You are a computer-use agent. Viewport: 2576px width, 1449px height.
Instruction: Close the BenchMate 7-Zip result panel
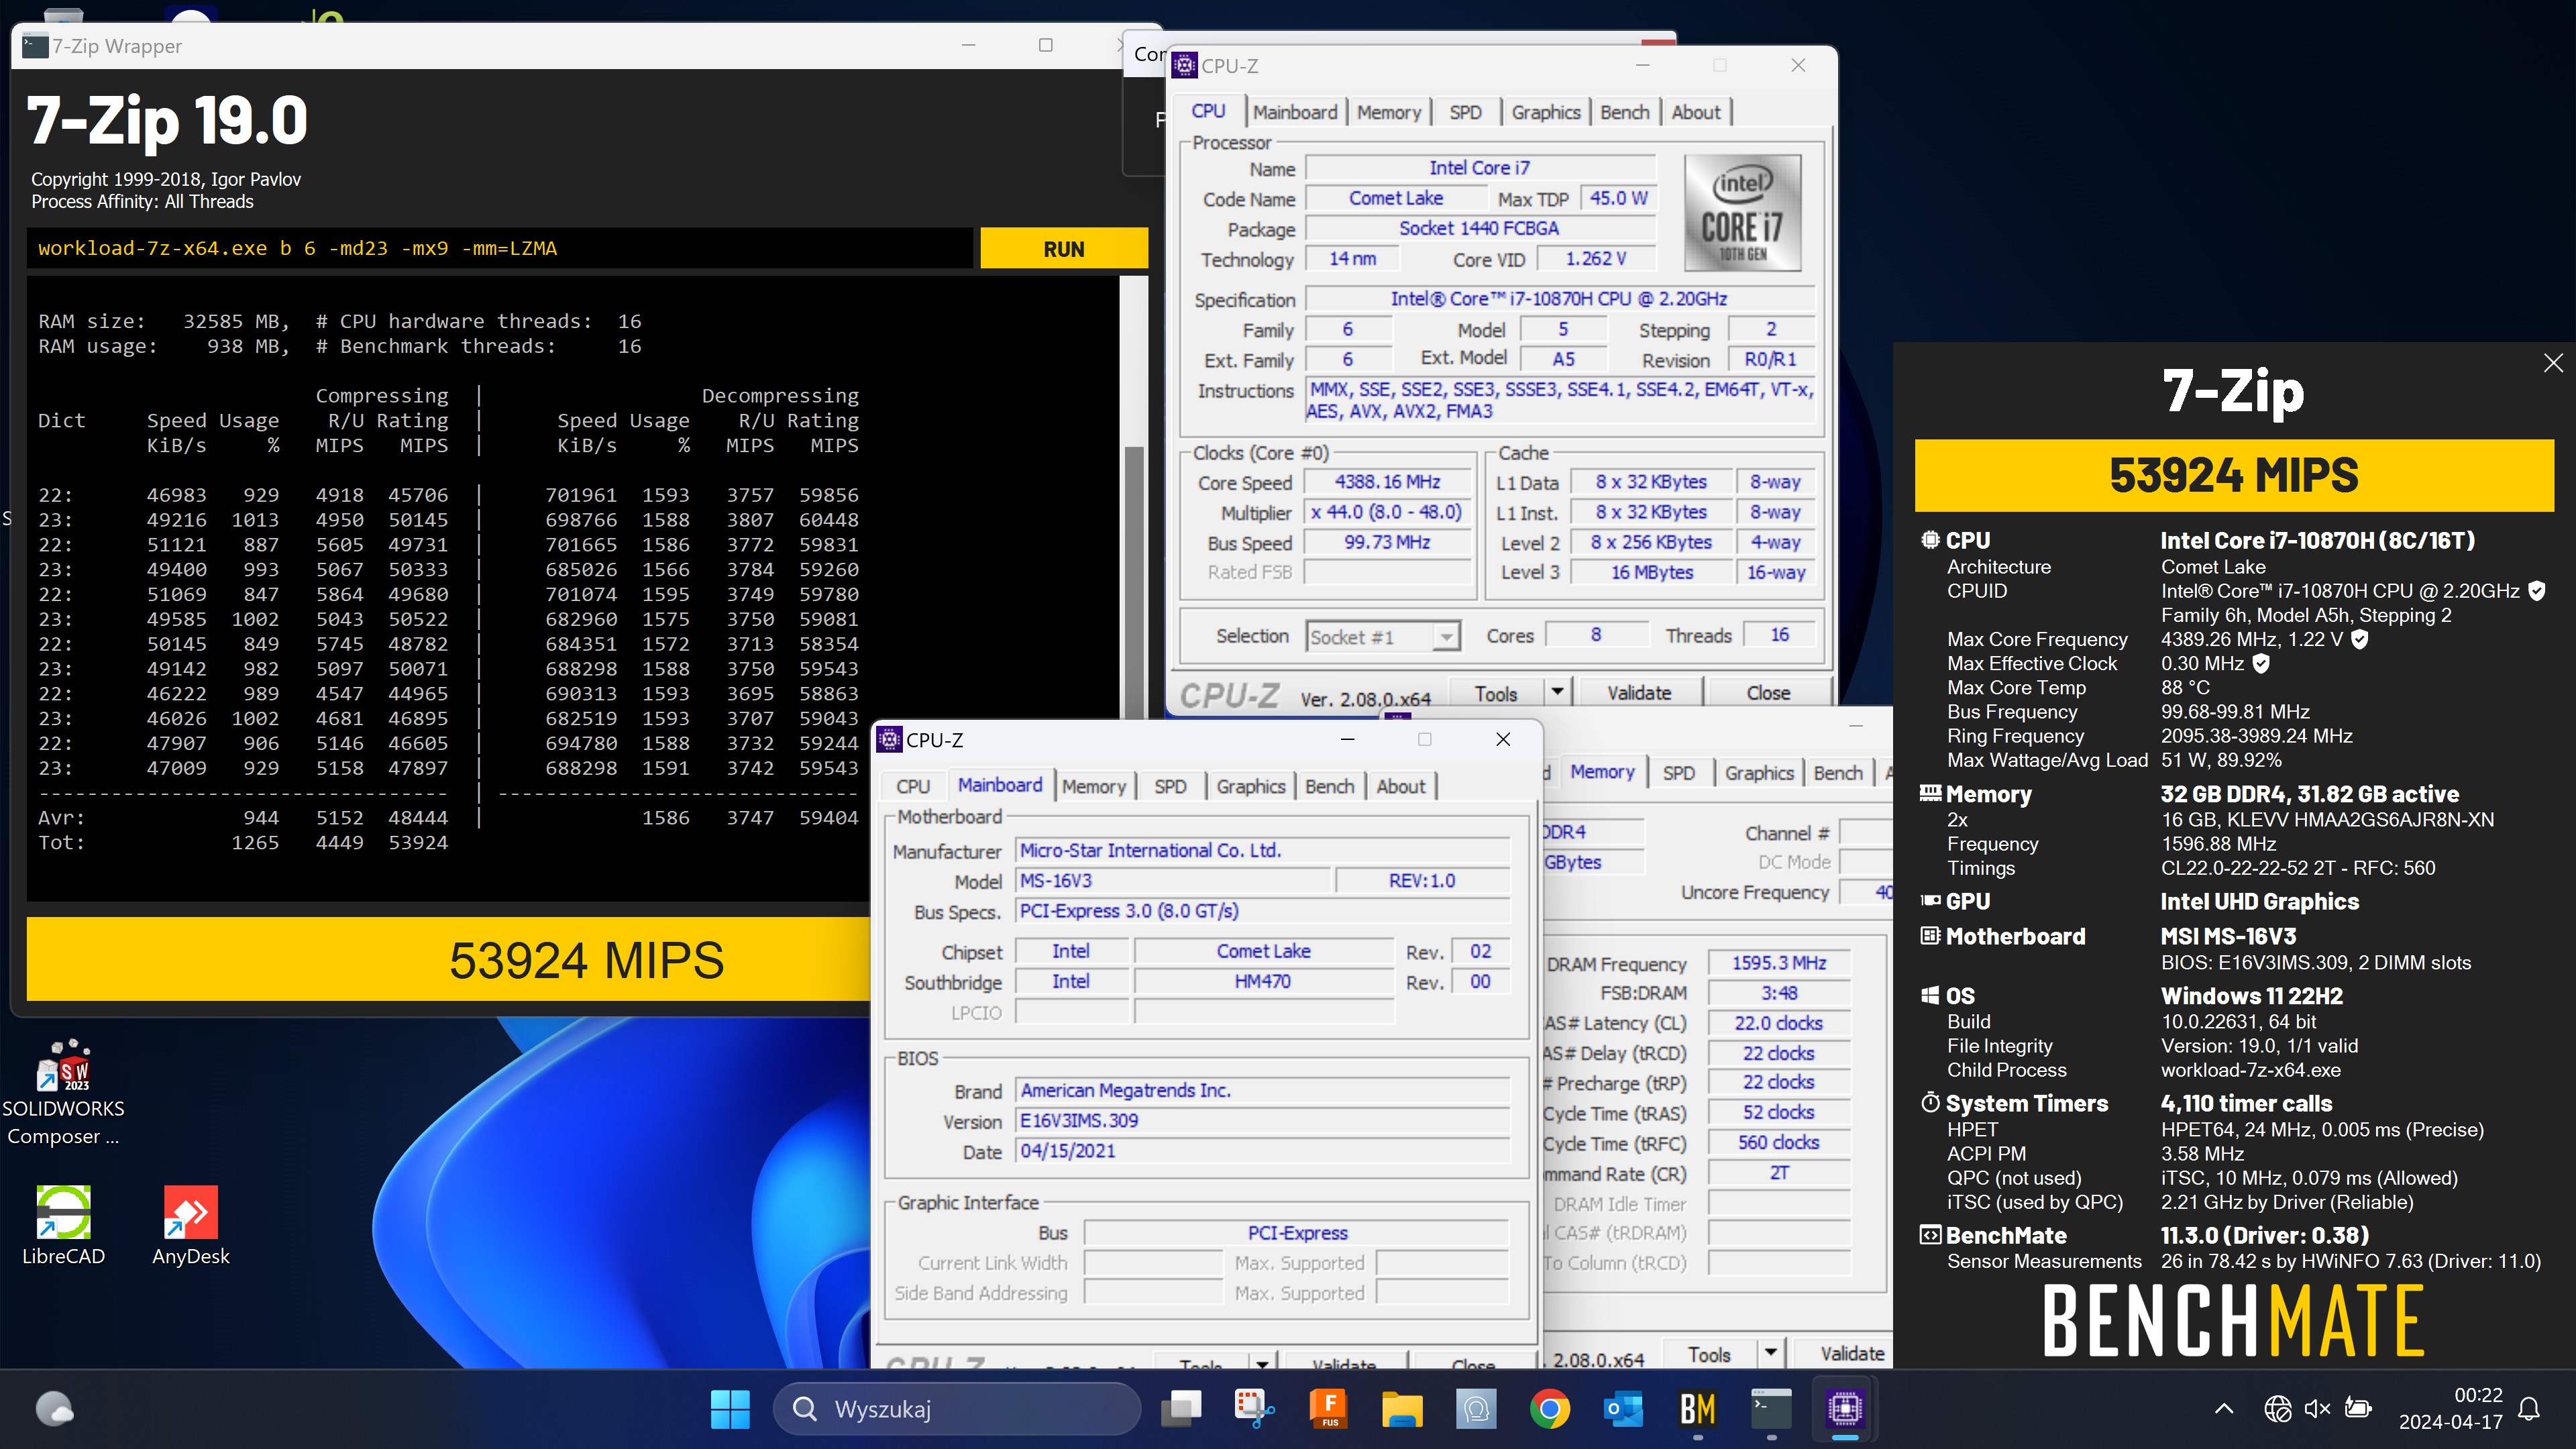click(x=2553, y=363)
